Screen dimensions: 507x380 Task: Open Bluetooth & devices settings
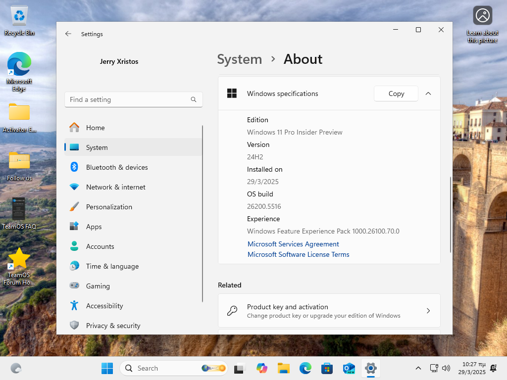point(133,167)
